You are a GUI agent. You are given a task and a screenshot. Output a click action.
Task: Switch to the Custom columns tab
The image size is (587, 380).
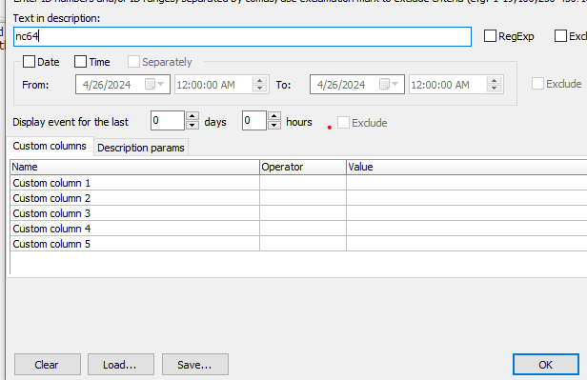click(50, 146)
